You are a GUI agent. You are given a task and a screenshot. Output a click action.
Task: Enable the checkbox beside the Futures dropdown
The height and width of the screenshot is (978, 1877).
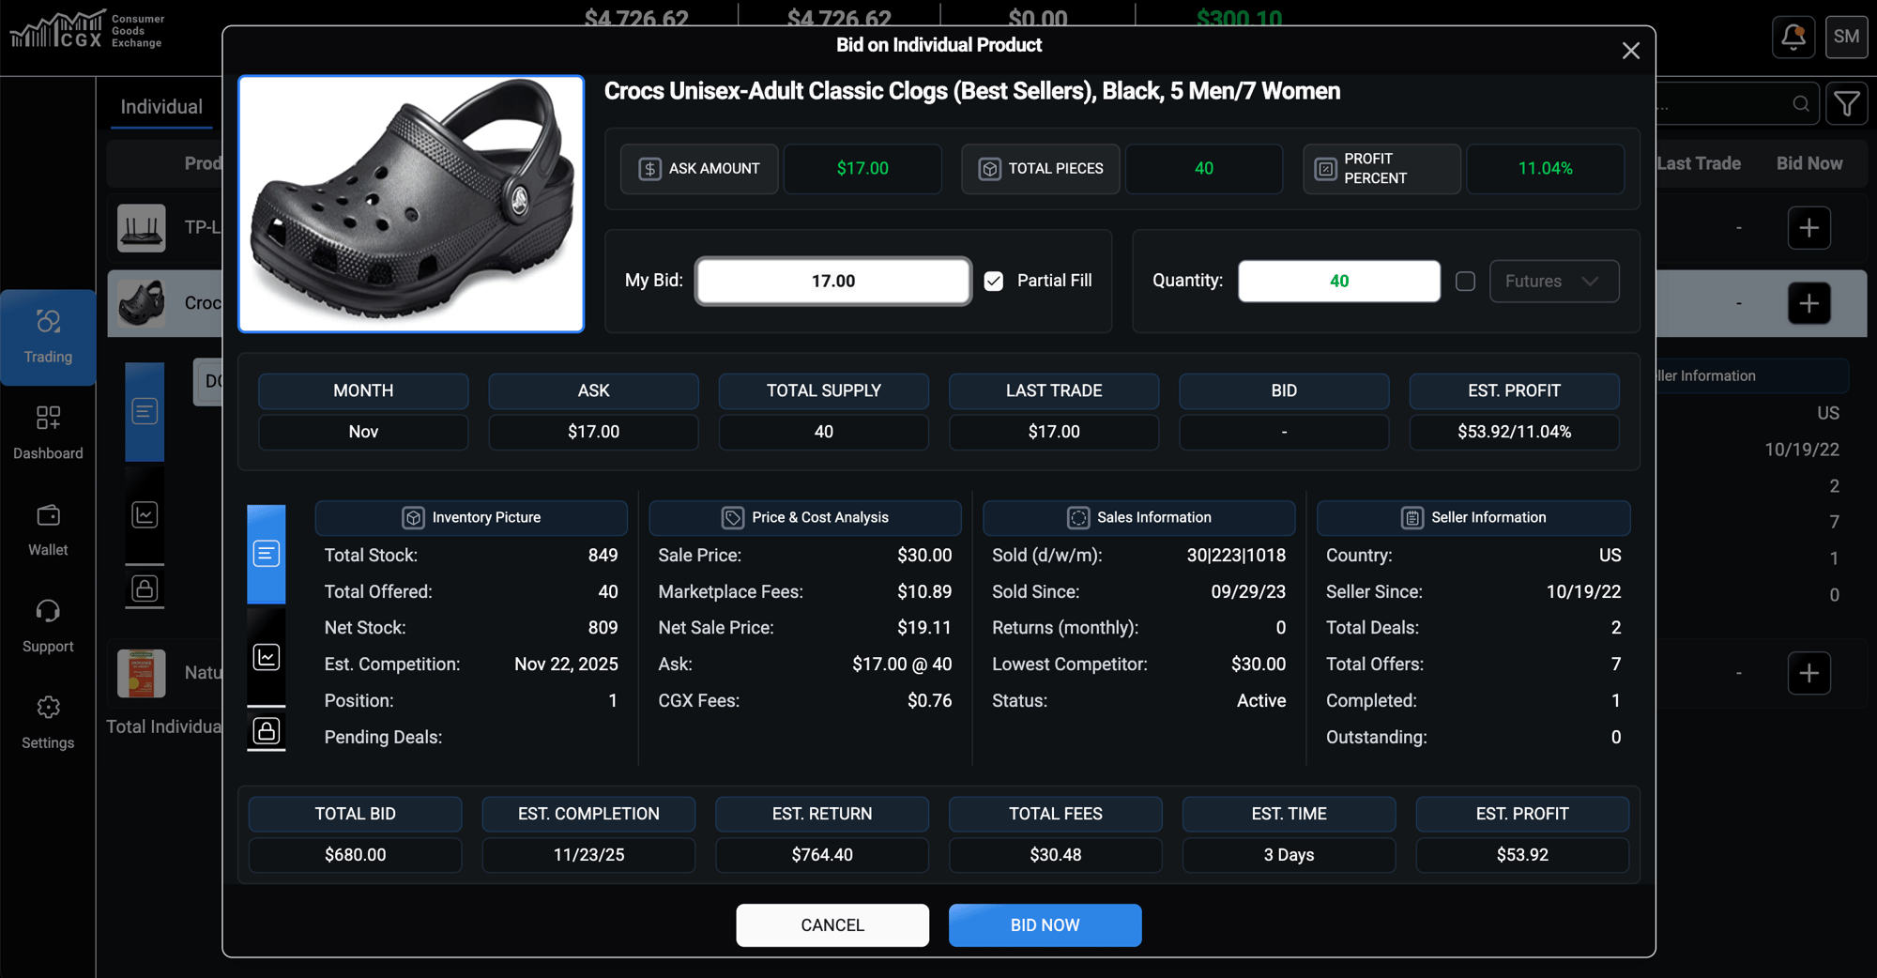[1465, 281]
